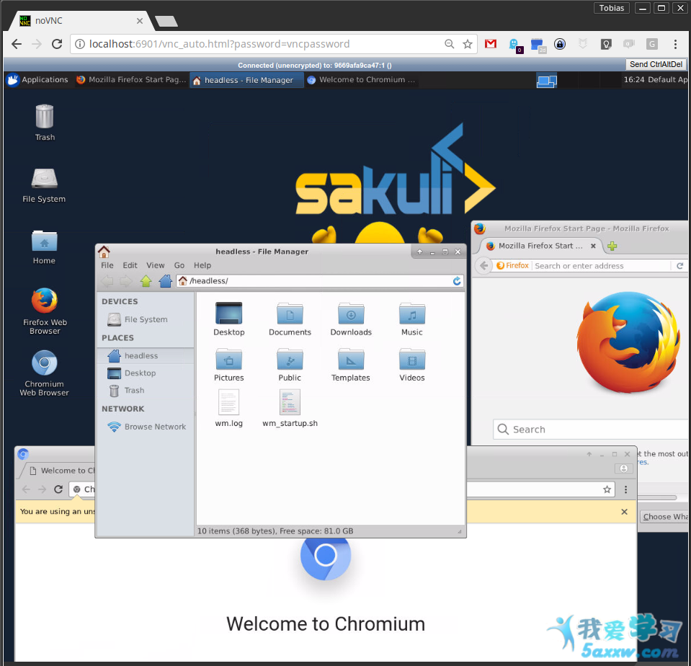Open the Documents folder in File Manager

click(x=290, y=319)
